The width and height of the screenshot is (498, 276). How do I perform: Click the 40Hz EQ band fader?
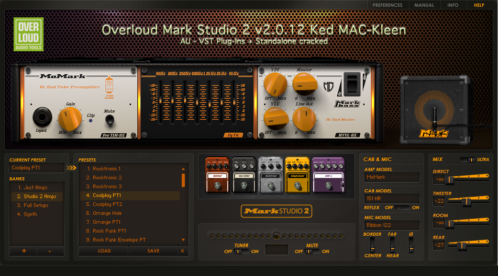pos(161,101)
